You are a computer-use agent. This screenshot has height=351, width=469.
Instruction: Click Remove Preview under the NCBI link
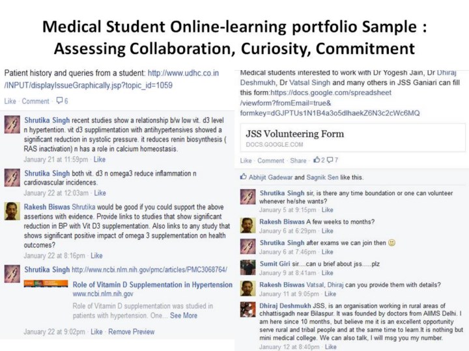[132, 331]
